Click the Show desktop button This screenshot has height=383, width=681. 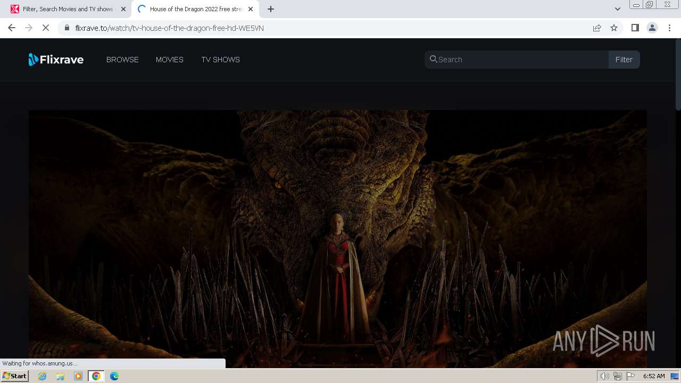(675, 376)
